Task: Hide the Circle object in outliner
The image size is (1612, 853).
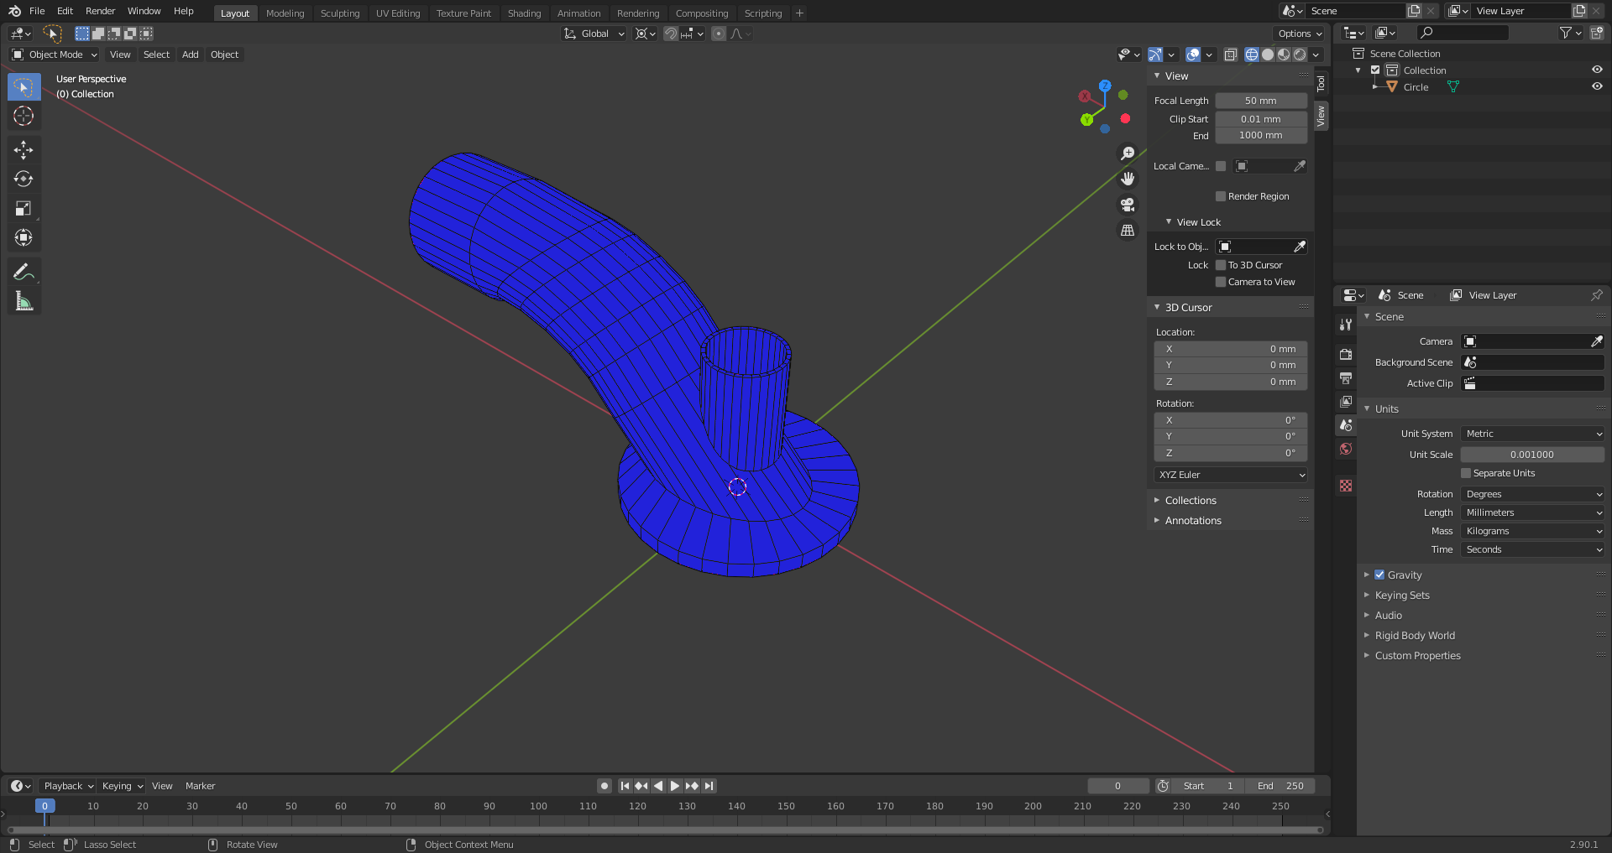Action: coord(1596,87)
